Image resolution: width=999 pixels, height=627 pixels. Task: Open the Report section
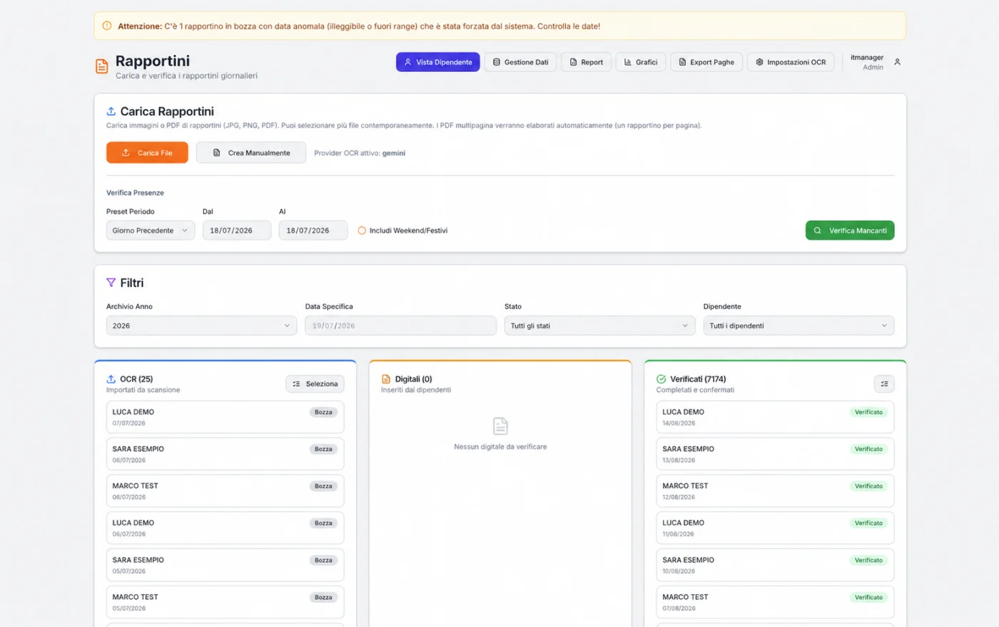[586, 62]
